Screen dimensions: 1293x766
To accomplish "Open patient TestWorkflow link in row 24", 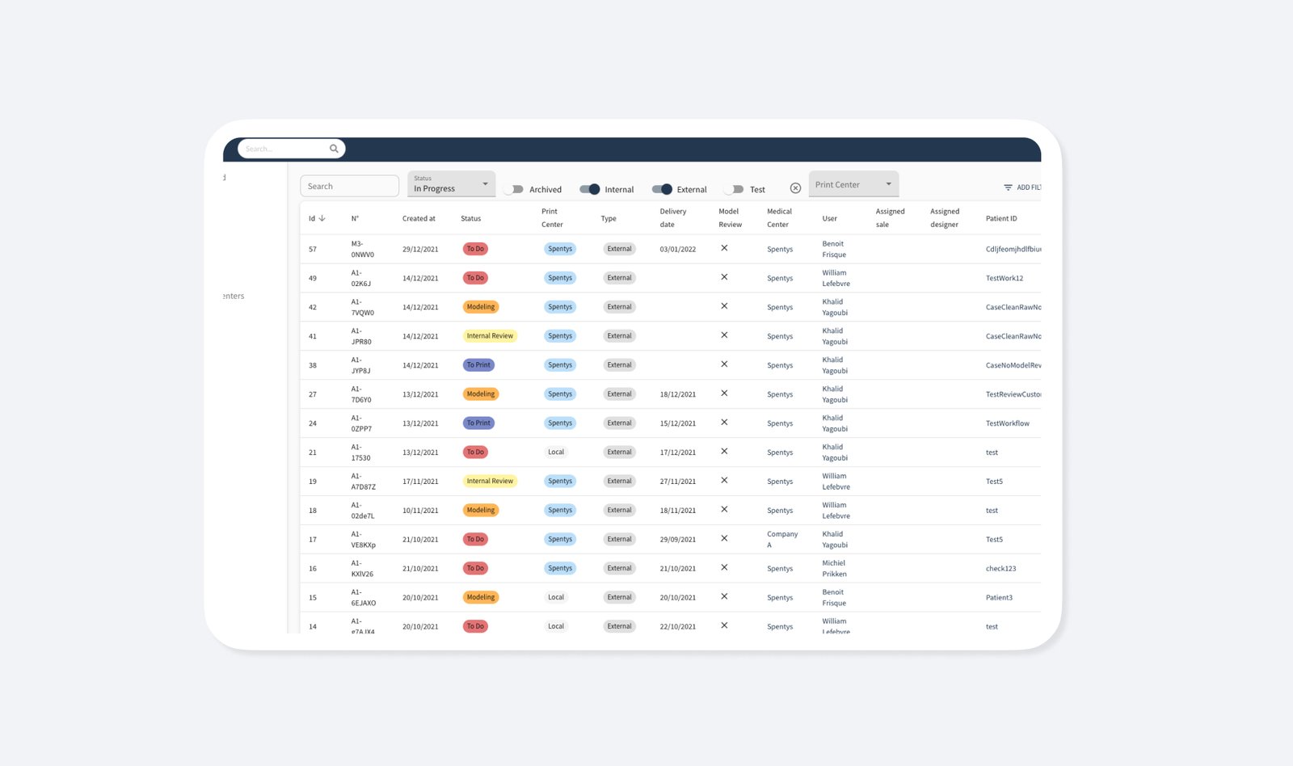I will pos(1007,423).
